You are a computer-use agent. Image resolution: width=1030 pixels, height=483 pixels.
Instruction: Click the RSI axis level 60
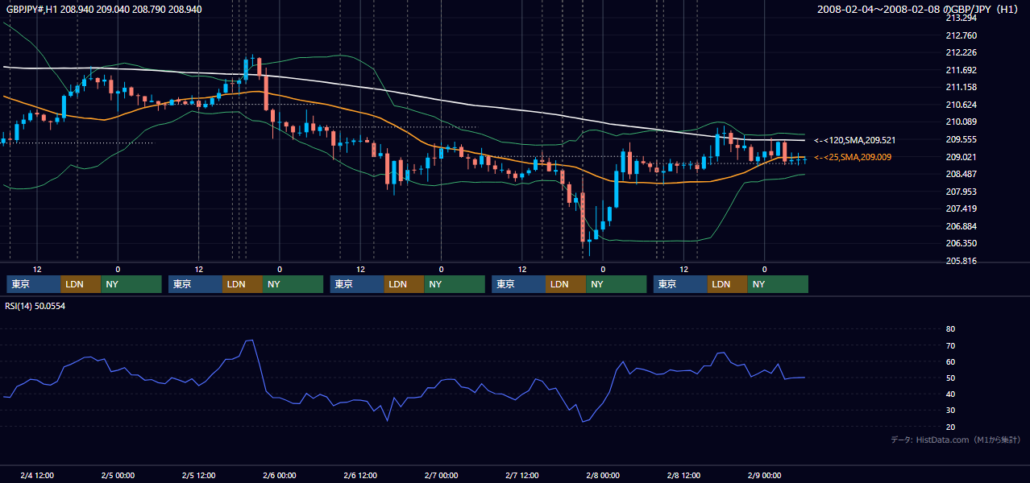point(950,361)
